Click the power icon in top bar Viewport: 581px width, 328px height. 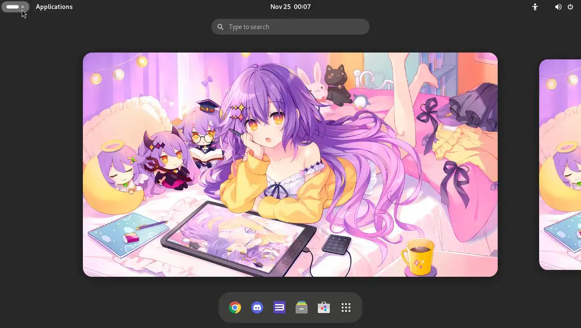tap(570, 7)
